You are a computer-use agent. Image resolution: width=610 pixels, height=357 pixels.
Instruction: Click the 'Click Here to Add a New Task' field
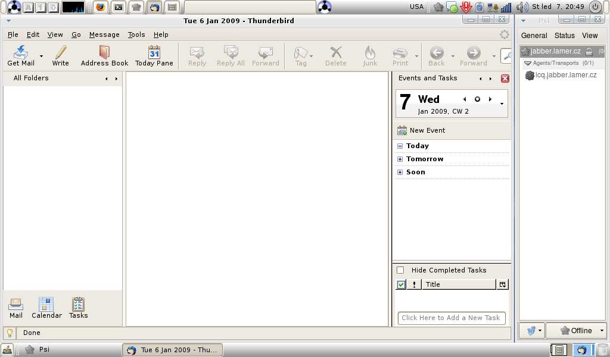point(452,318)
